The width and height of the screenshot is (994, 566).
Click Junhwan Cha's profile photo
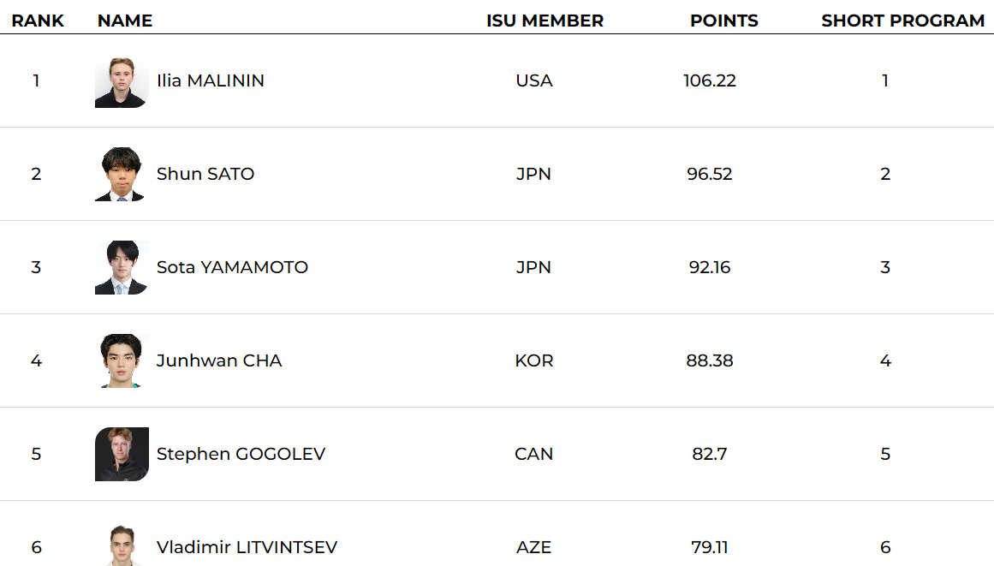tap(122, 361)
